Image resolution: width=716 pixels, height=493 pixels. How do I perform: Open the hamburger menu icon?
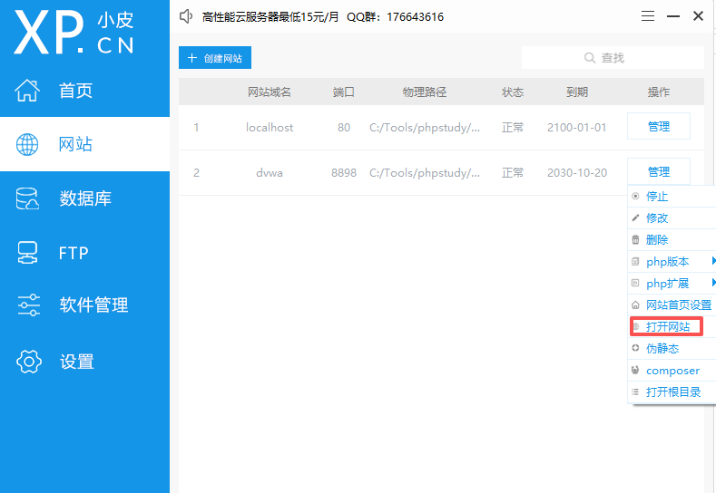[x=648, y=16]
